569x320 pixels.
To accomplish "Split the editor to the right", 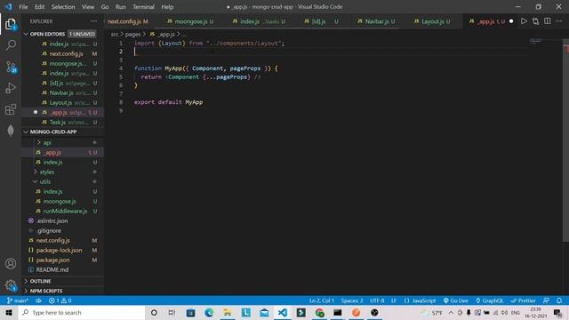I will tap(548, 21).
